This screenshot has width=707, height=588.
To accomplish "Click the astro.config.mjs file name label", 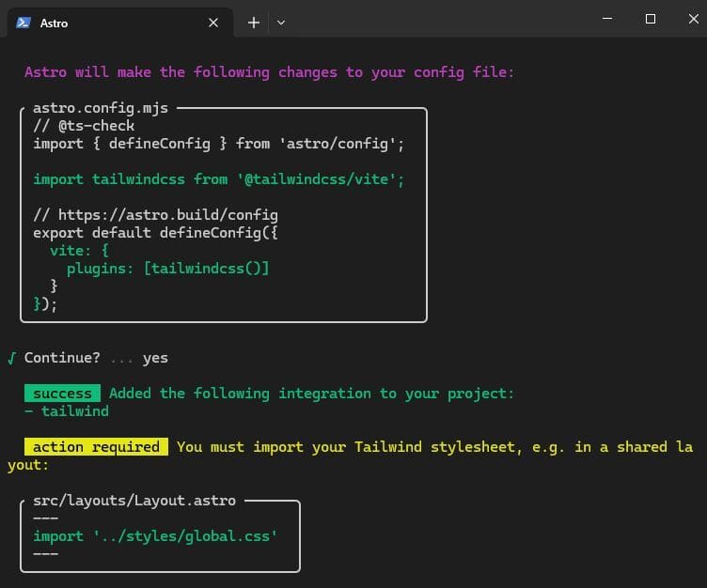I will (x=100, y=108).
